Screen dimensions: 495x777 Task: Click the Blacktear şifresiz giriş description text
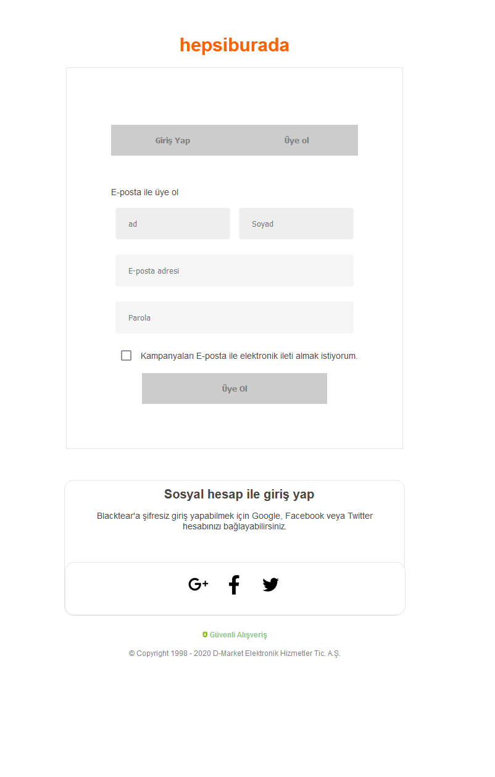pyautogui.click(x=235, y=521)
